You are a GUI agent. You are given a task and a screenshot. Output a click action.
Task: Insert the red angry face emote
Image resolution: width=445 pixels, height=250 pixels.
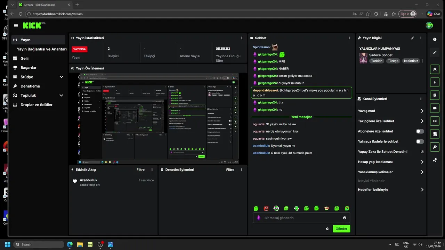coord(266,208)
